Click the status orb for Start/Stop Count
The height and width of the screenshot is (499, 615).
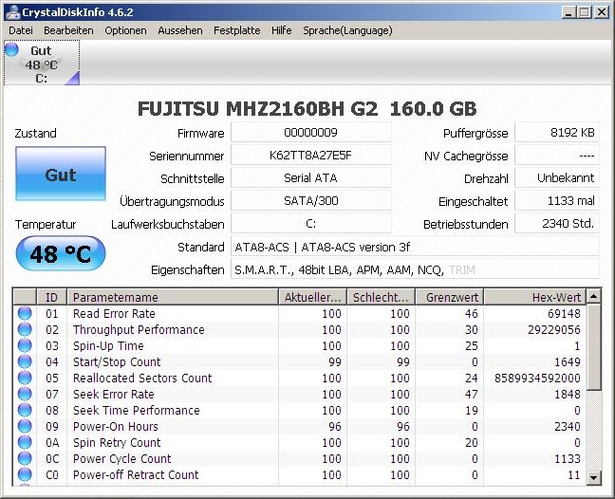25,361
